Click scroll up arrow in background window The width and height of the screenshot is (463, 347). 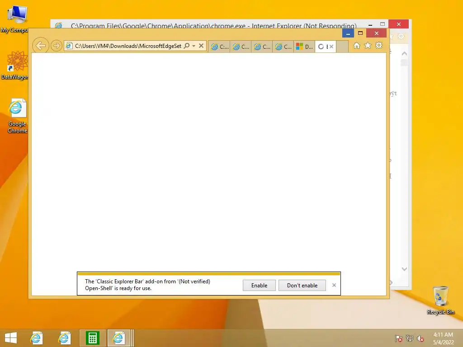pyautogui.click(x=404, y=54)
